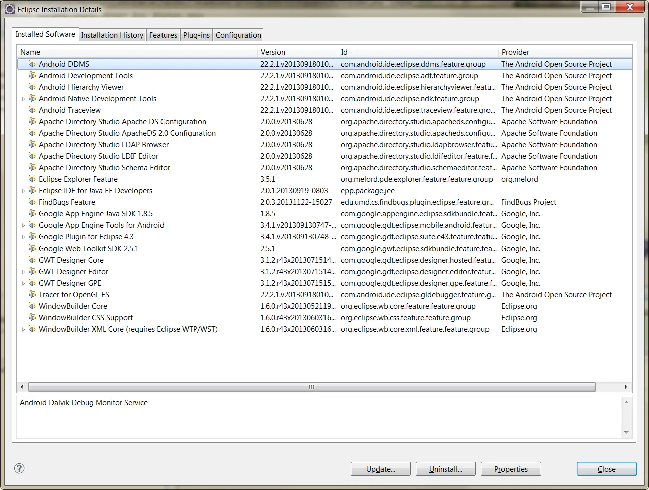Viewport: 649px width, 490px height.
Task: Click the Android Traceview feature icon
Action: [x=32, y=110]
